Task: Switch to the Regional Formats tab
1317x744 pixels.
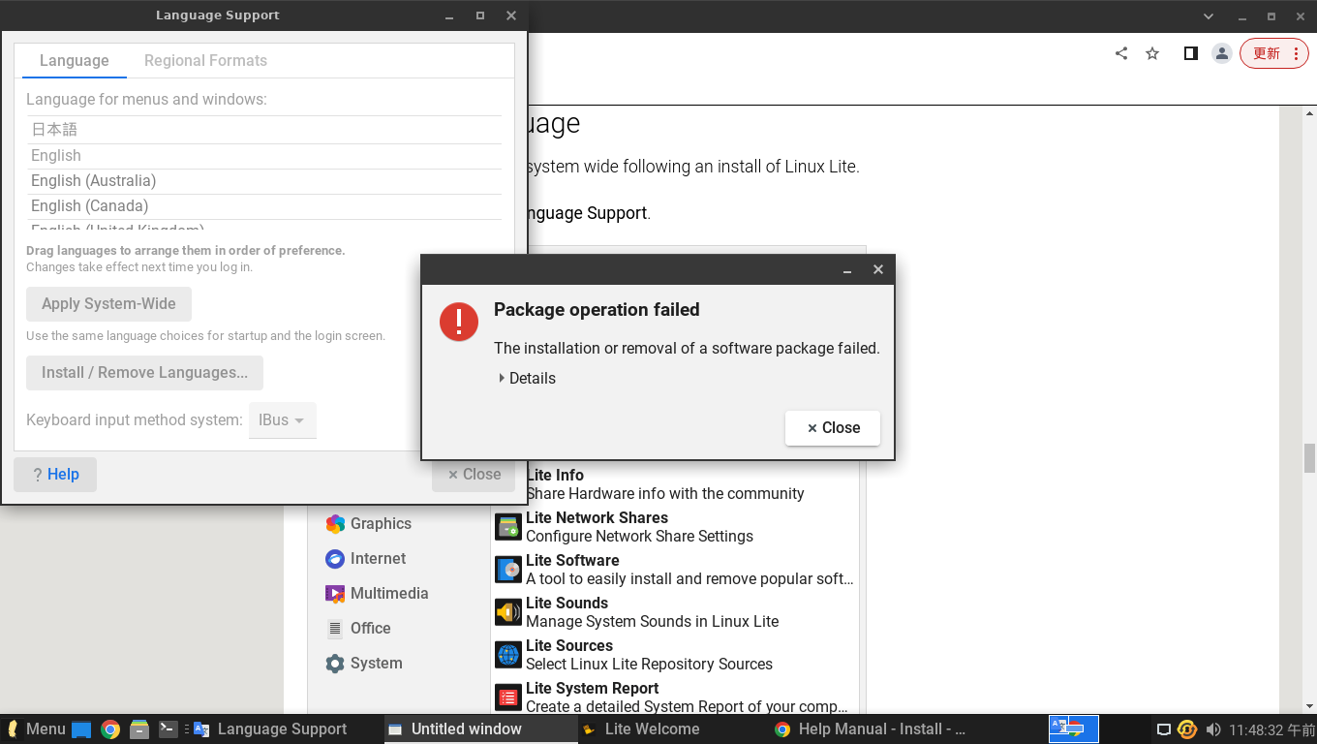Action: 205,59
